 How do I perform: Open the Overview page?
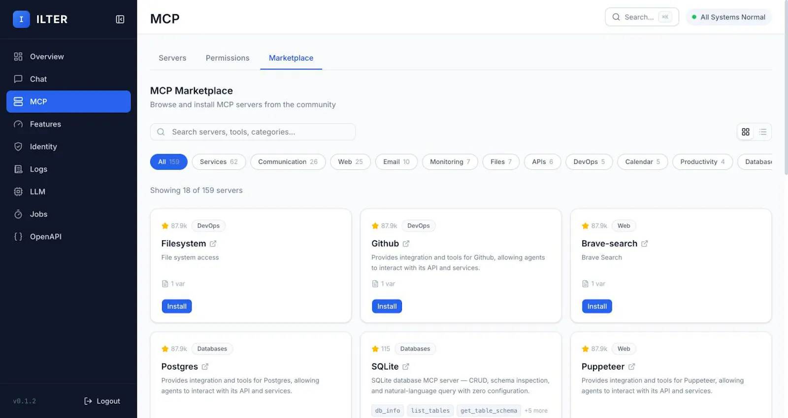click(x=68, y=57)
